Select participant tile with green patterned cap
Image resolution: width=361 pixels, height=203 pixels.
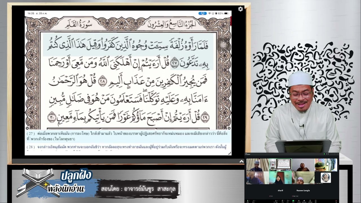coord(326,165)
